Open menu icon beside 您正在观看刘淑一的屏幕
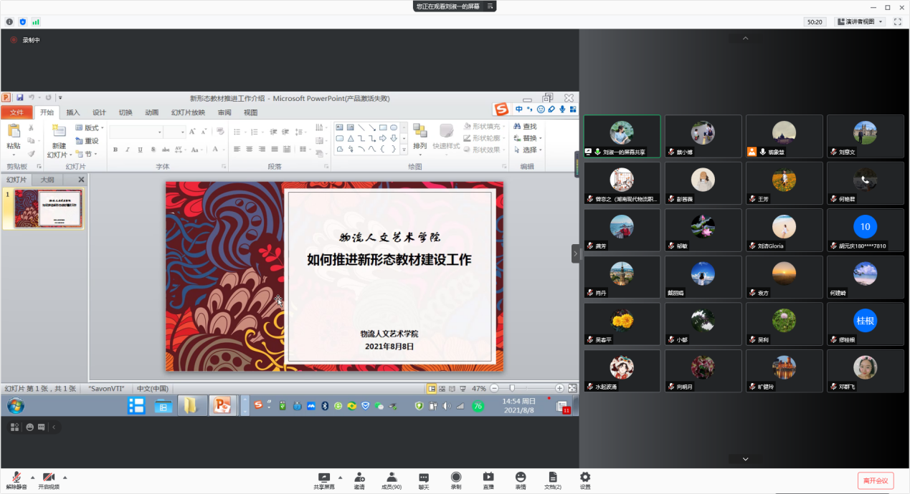The image size is (910, 494). pos(490,6)
